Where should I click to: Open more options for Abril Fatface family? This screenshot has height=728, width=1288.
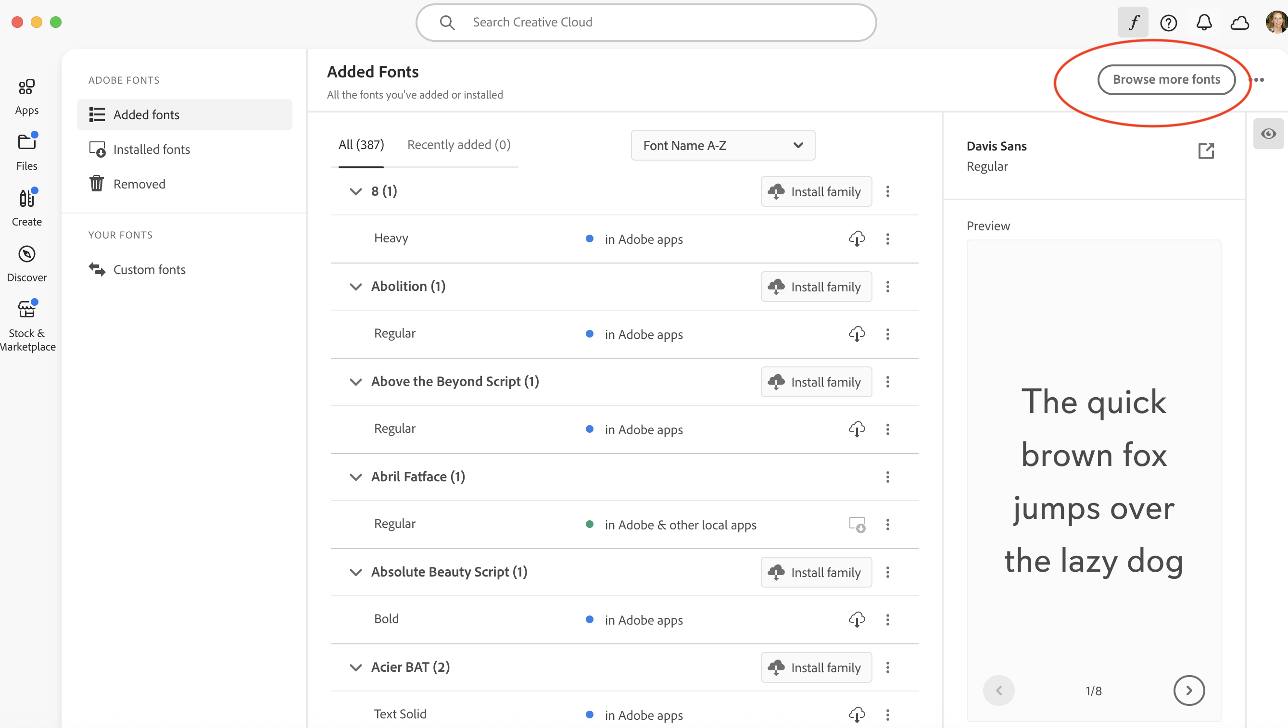point(887,477)
